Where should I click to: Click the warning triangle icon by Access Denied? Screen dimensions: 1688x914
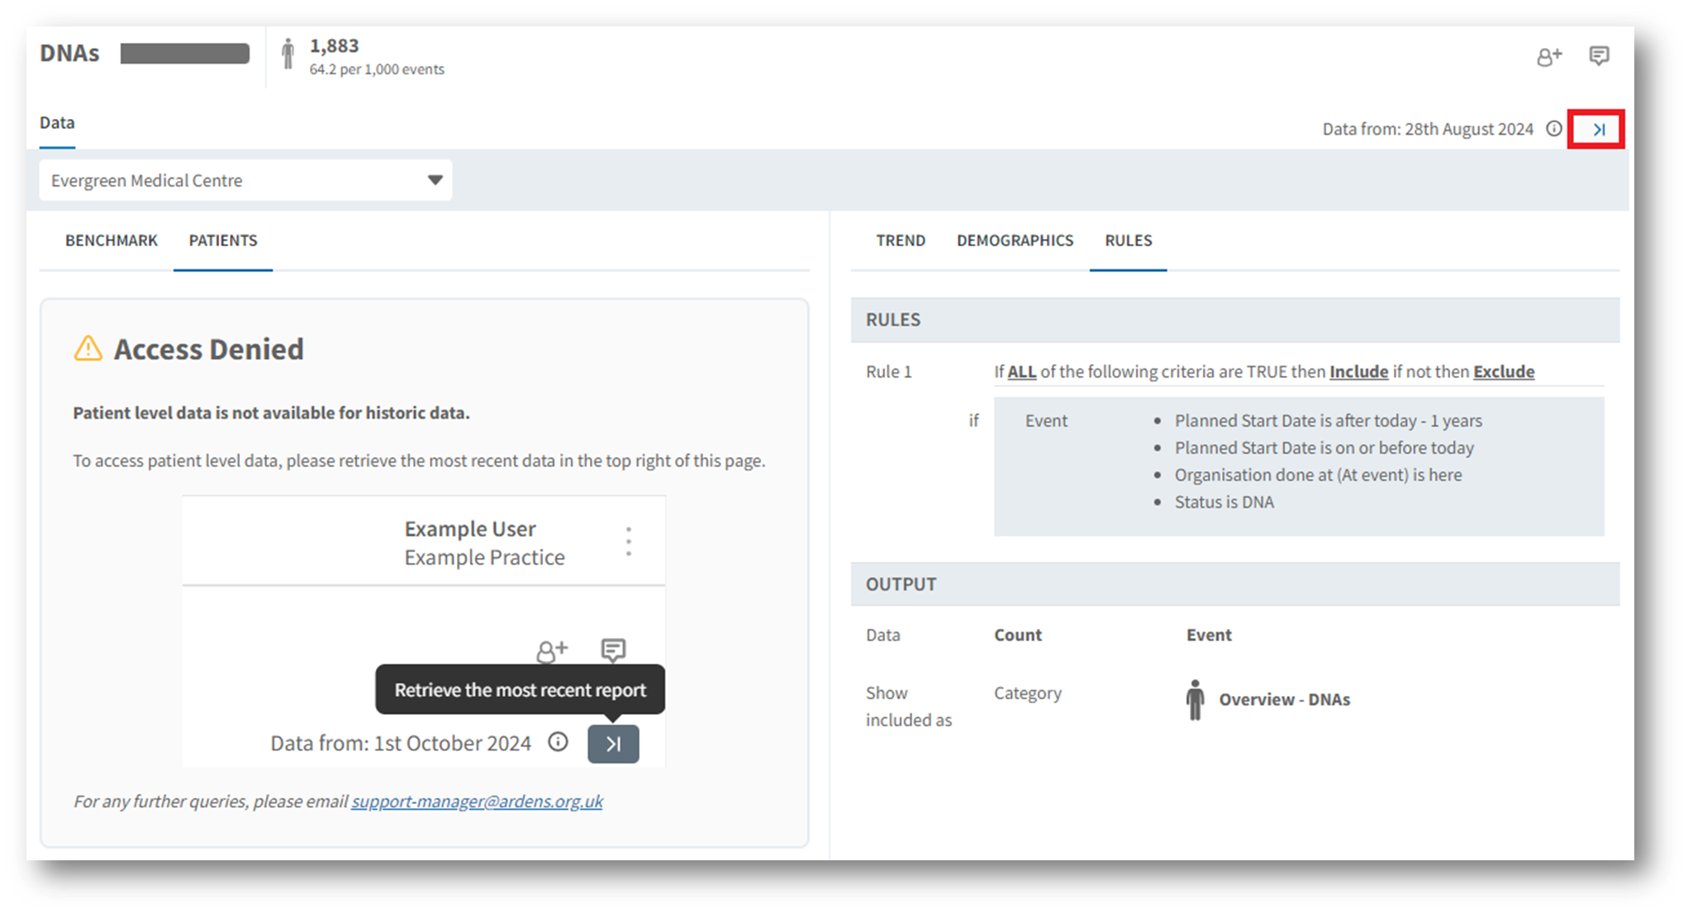point(88,349)
